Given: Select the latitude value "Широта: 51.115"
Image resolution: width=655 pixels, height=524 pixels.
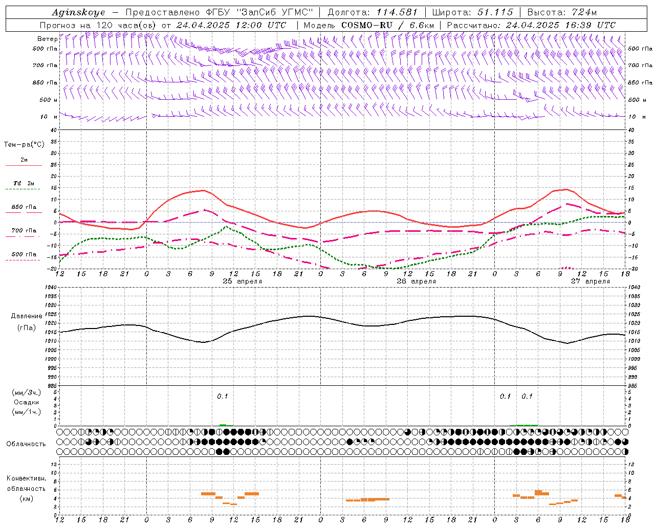Looking at the screenshot, I should [x=472, y=12].
